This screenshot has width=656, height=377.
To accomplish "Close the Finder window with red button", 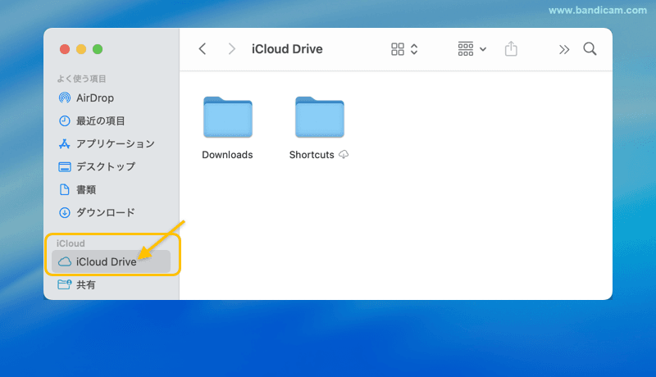I will tap(65, 49).
